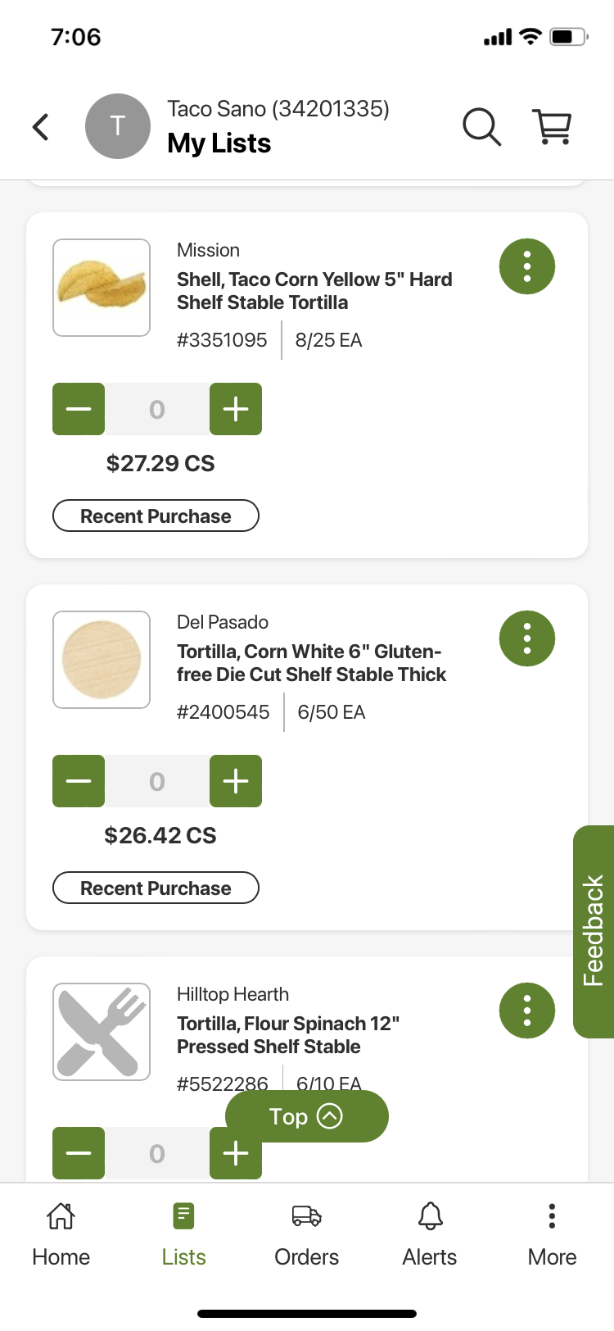
Task: Increase quantity of Del Pasado corn tortilla
Action: point(236,781)
